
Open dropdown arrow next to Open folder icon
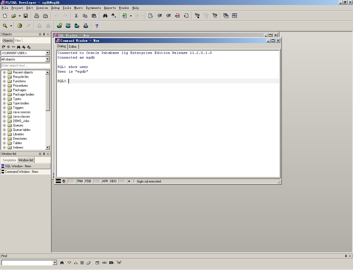[20, 16]
